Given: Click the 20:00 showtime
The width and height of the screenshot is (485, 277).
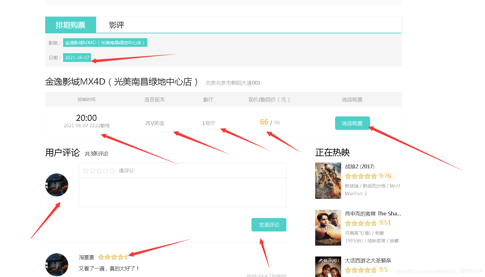Looking at the screenshot, I should (86, 118).
